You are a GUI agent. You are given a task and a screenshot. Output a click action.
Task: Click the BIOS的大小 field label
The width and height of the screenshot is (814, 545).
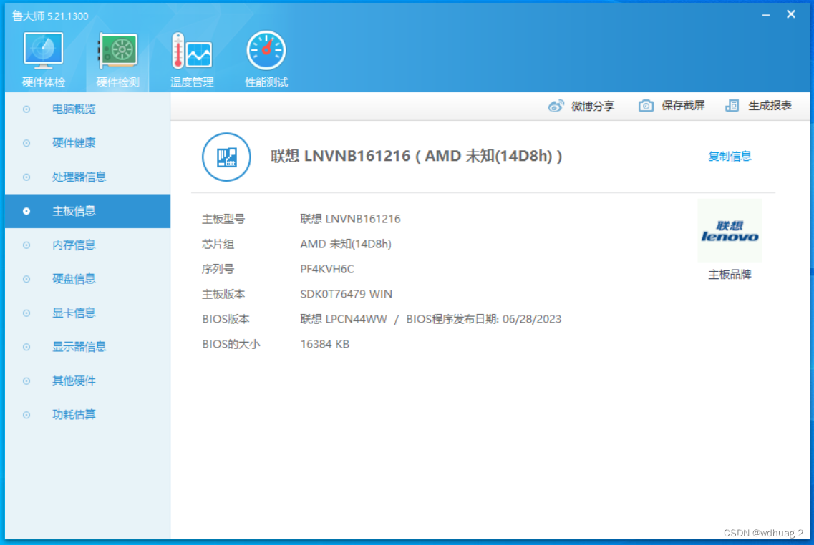(231, 344)
